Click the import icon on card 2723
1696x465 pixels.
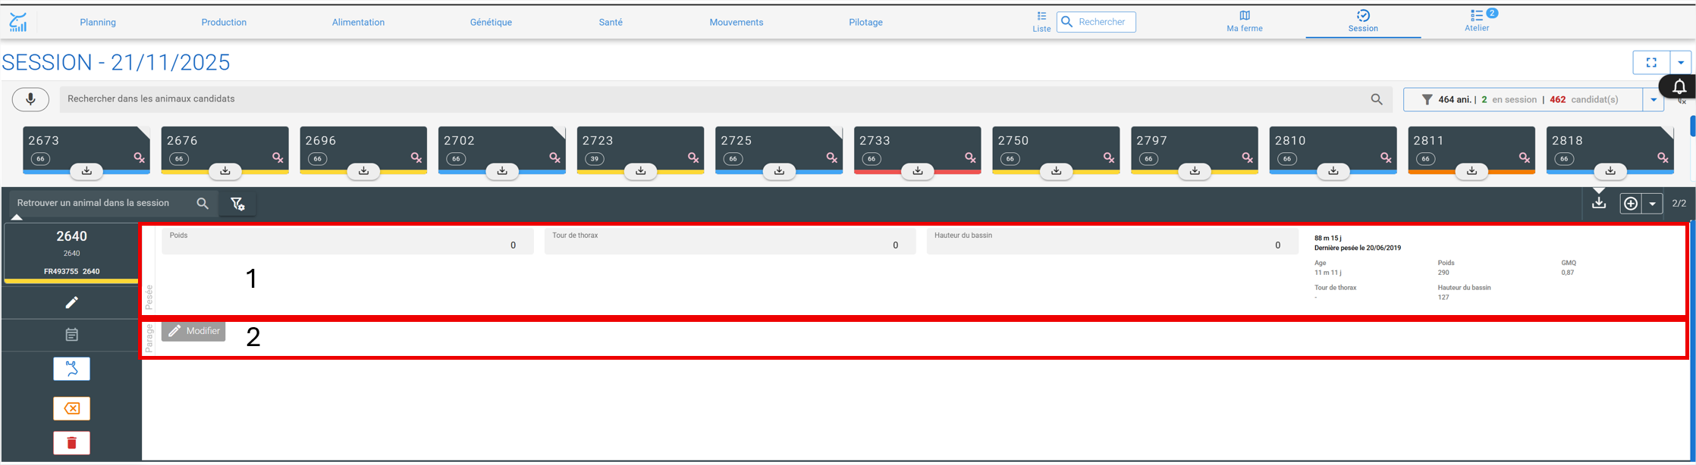click(x=641, y=171)
